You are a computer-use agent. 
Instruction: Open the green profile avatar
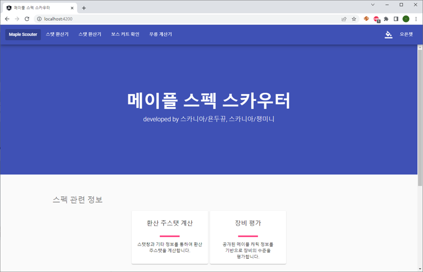[x=406, y=19]
